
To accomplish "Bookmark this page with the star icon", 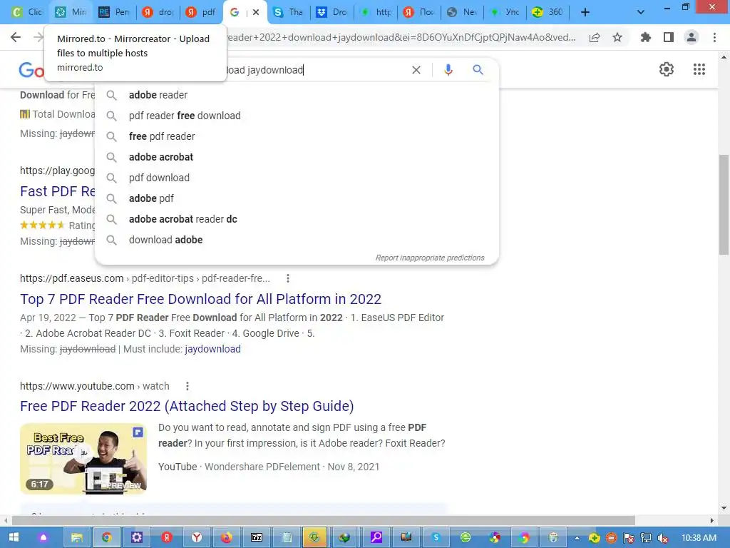I will pyautogui.click(x=617, y=37).
